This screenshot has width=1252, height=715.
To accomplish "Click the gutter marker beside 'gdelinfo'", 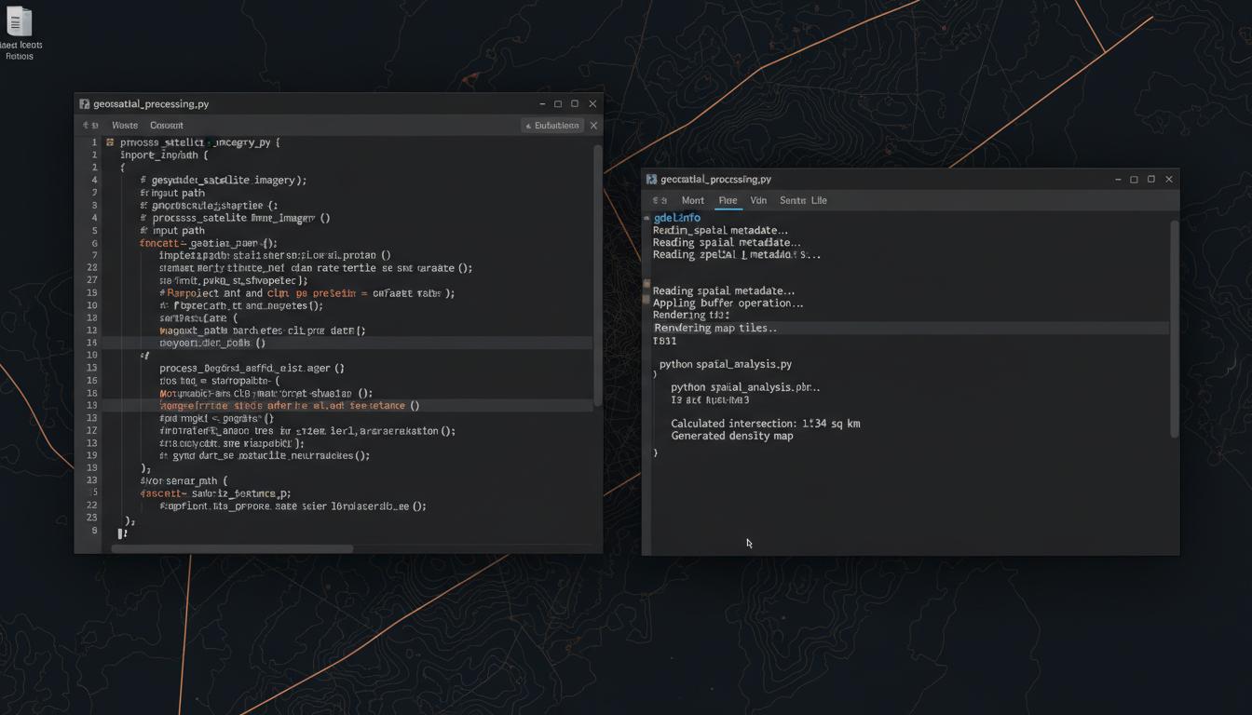I will 647,219.
